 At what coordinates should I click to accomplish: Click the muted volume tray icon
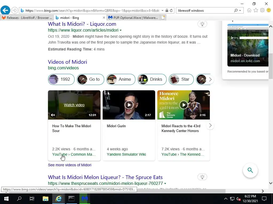click(238, 199)
